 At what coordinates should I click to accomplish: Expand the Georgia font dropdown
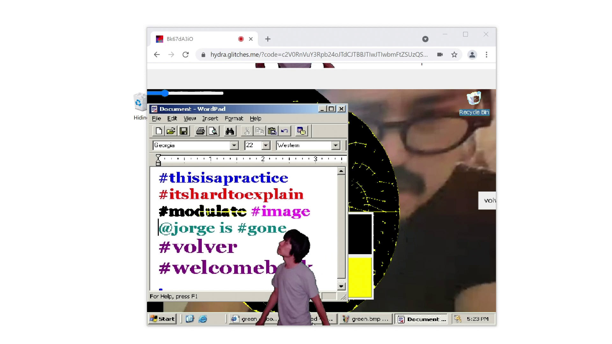point(234,145)
